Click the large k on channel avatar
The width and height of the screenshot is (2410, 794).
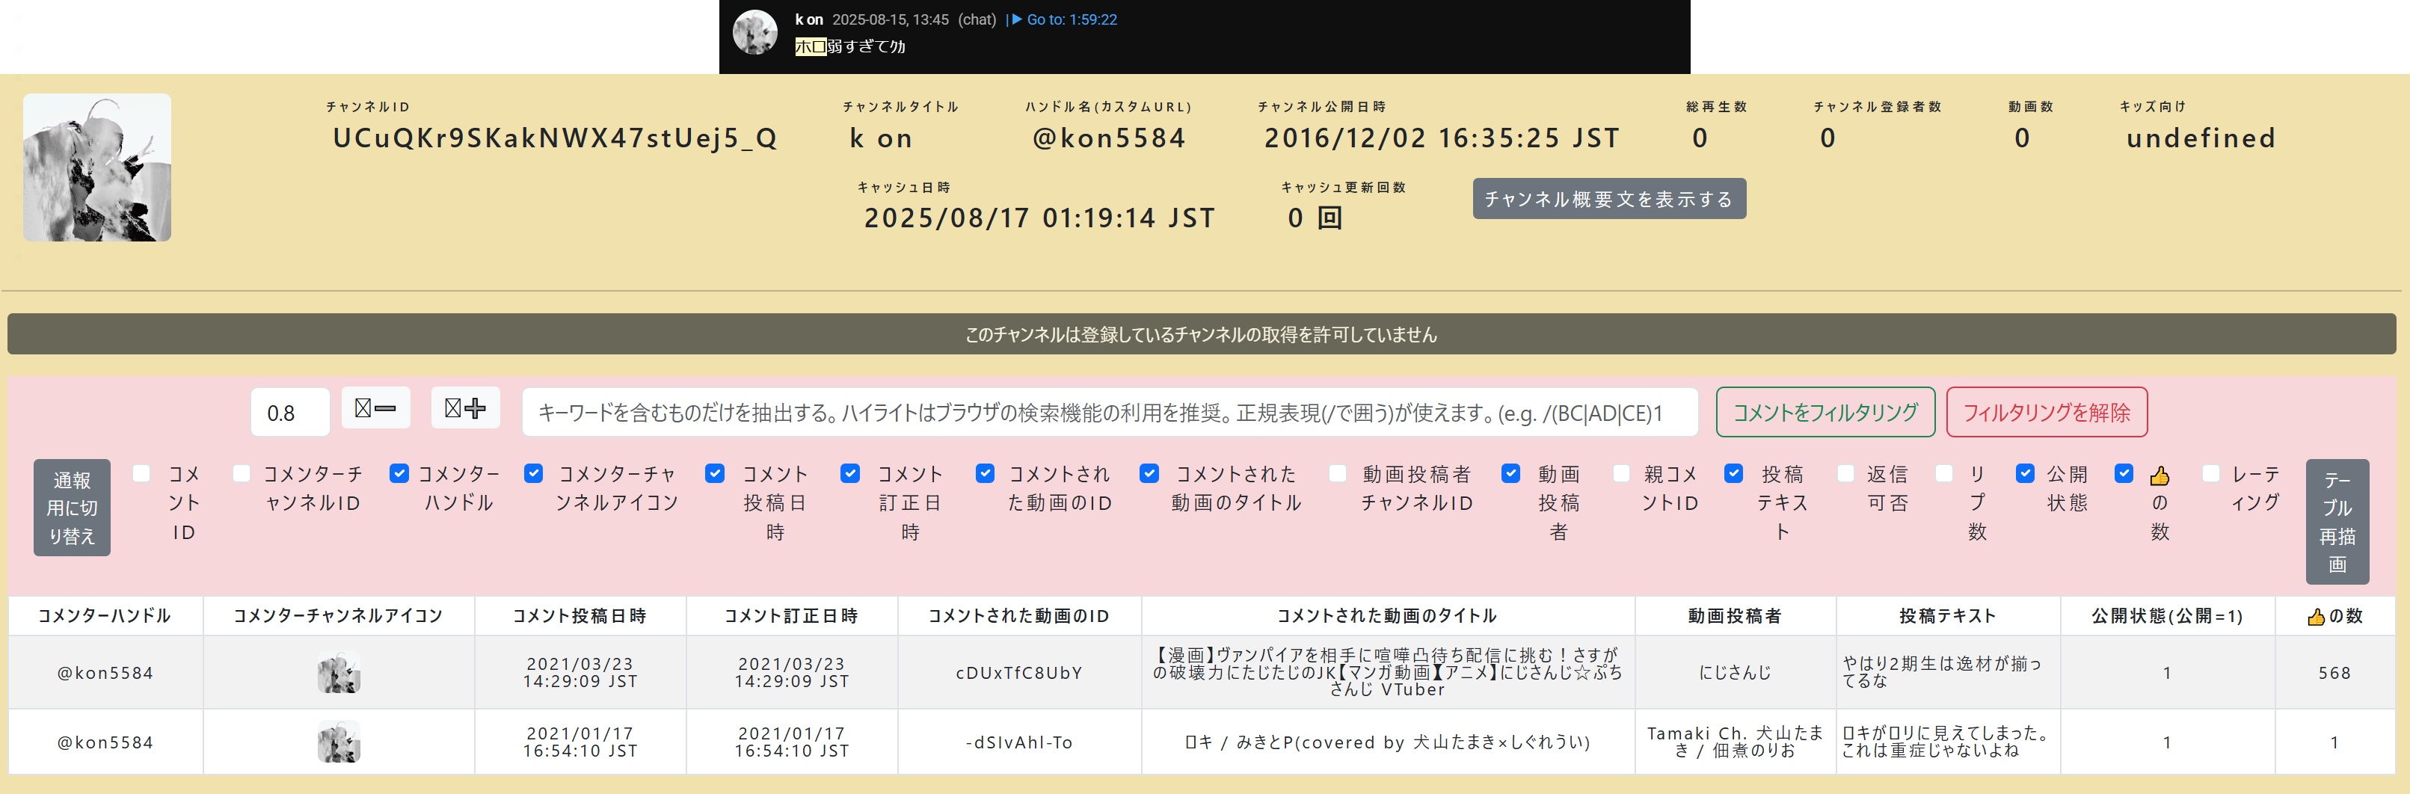(x=97, y=167)
